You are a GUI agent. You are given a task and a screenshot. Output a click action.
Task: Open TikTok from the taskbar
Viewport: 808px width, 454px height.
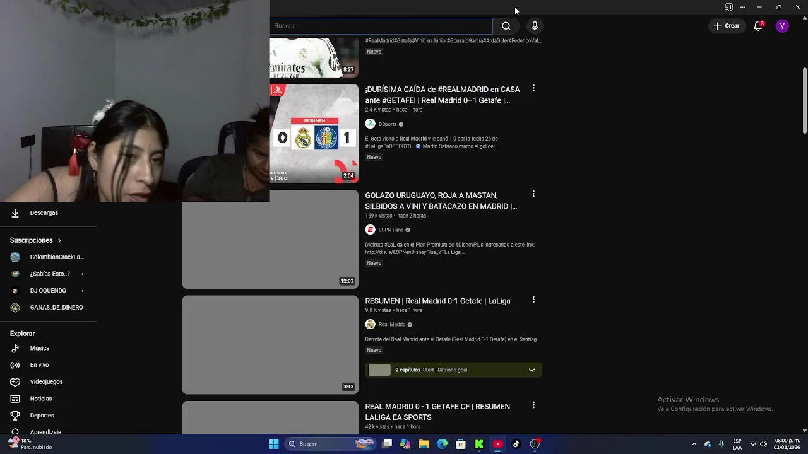tap(516, 444)
